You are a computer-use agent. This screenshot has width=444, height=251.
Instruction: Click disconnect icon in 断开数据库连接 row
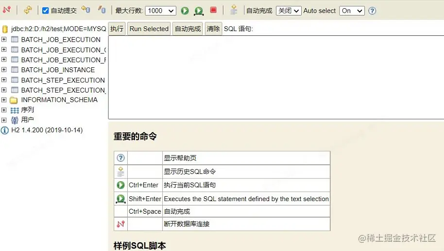click(120, 224)
